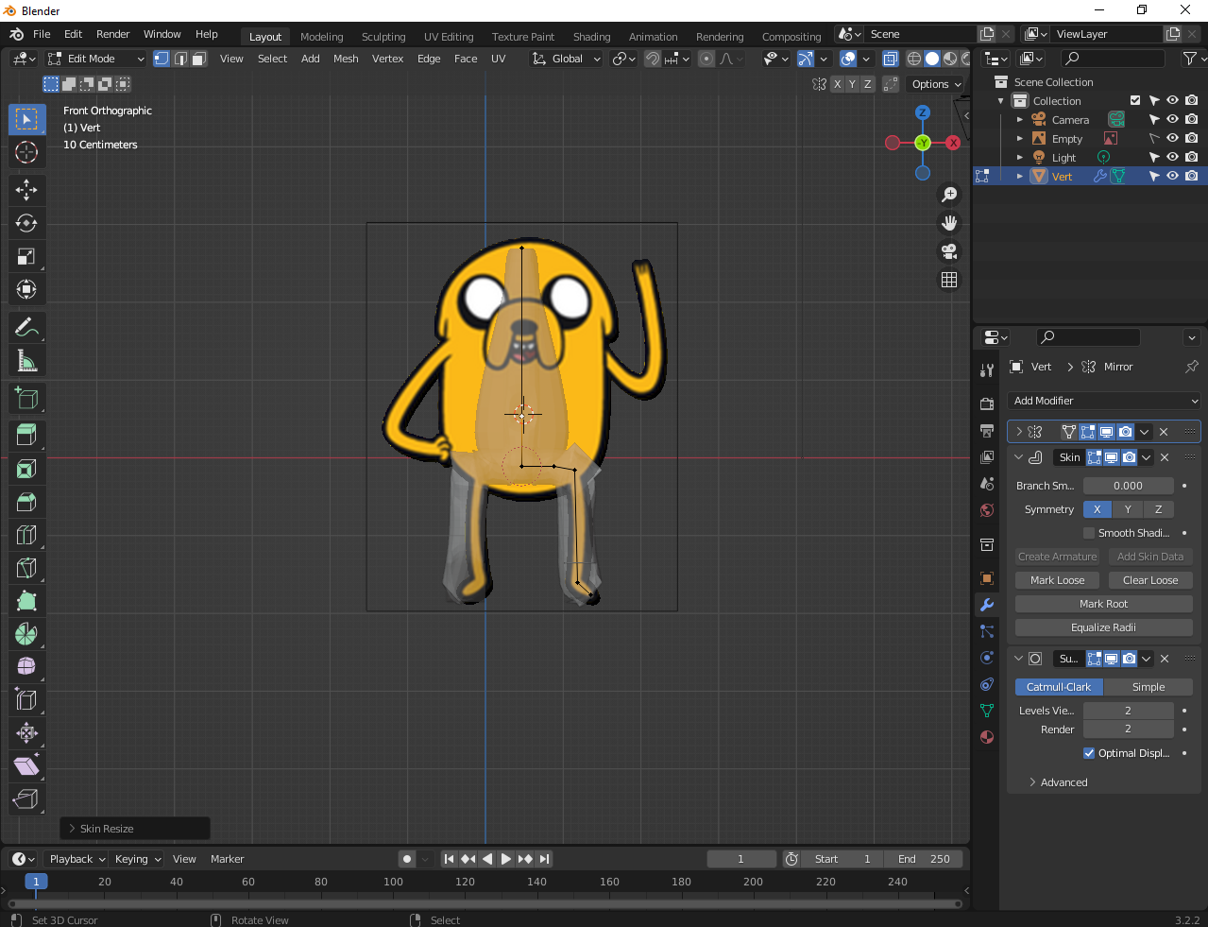This screenshot has width=1208, height=927.
Task: Click the pan view hand icon
Action: 949,223
